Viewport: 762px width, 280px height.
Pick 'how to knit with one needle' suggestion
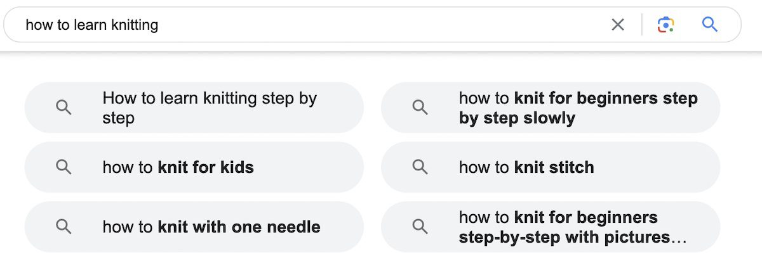(x=211, y=227)
